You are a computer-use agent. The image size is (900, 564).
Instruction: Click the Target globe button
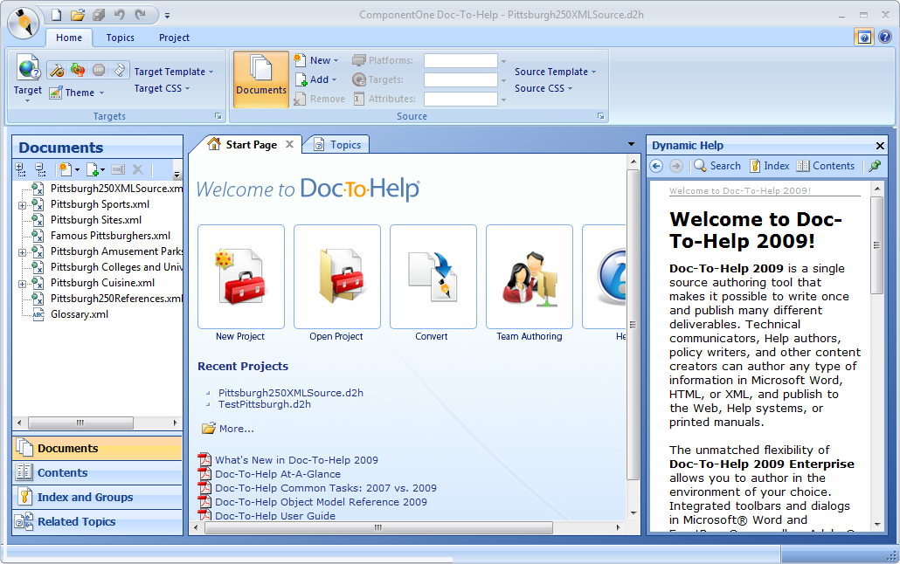(28, 78)
